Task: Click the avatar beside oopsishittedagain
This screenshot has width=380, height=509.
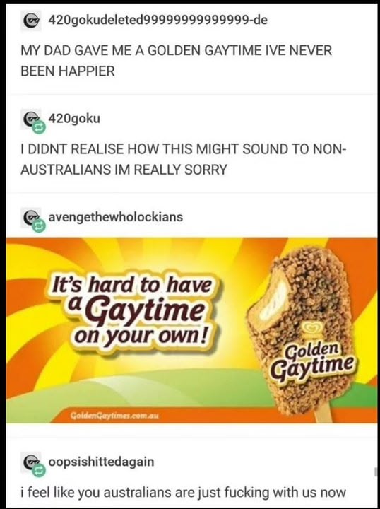Action: tap(30, 462)
